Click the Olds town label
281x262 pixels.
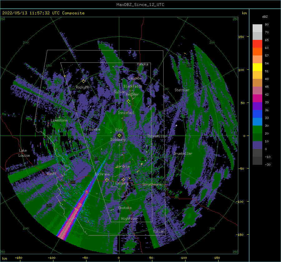tap(119, 130)
